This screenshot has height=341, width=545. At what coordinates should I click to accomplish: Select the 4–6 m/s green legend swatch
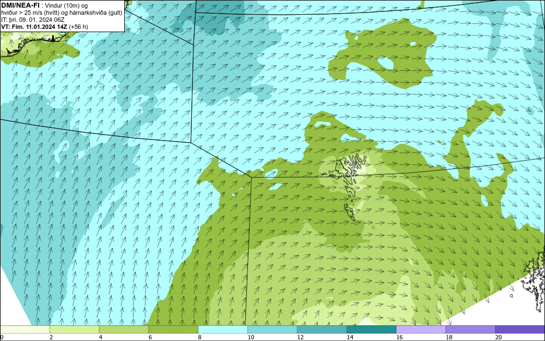pyautogui.click(x=124, y=329)
